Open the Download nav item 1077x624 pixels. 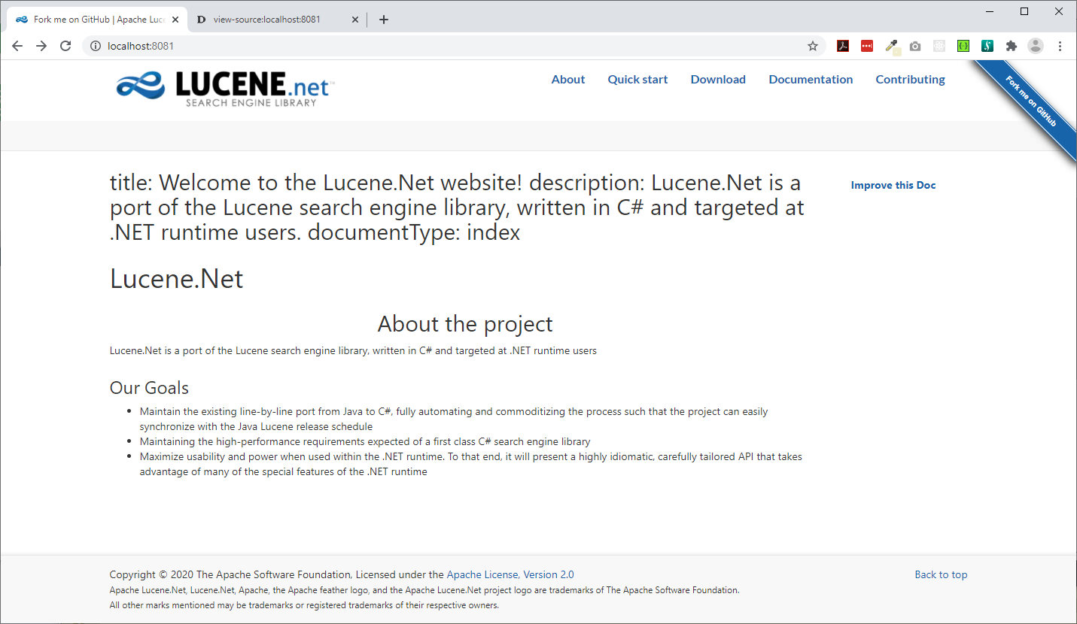pos(718,79)
